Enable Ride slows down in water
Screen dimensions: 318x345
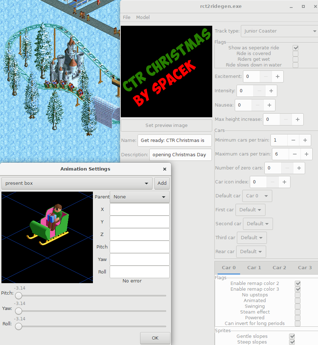(295, 65)
